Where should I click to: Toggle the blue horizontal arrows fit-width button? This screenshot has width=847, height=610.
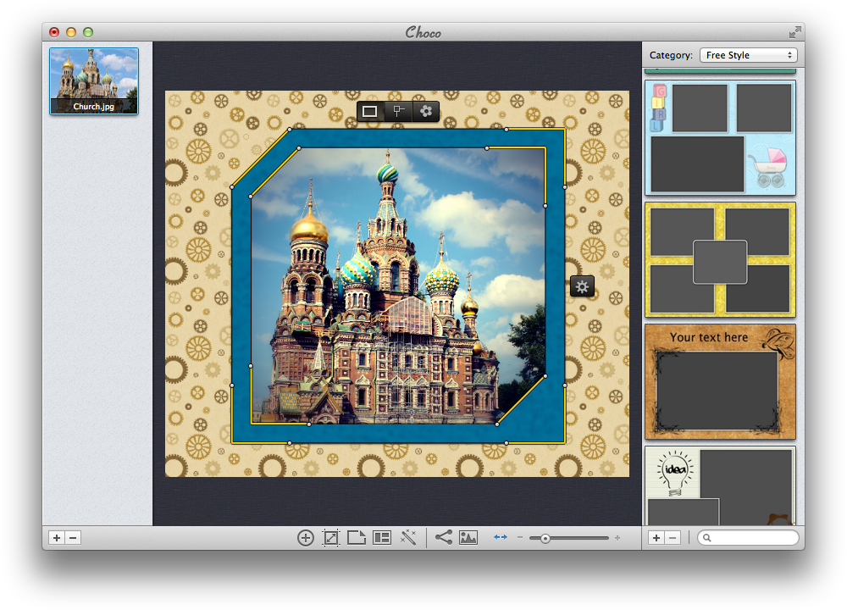(500, 537)
